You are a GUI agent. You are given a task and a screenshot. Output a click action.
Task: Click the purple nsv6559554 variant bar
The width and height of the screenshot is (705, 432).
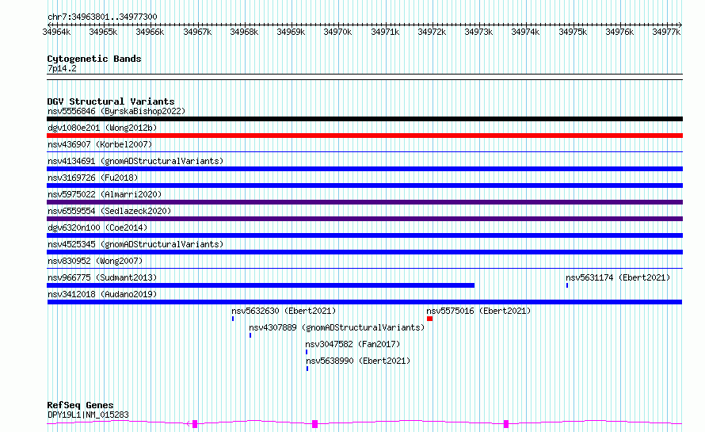point(364,219)
